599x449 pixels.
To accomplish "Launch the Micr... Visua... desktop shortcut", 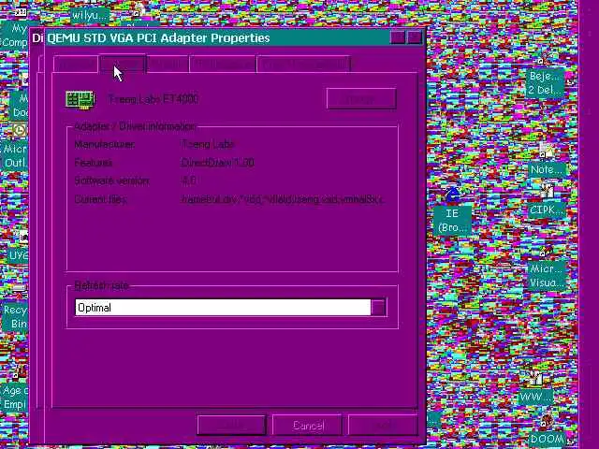I will click(x=547, y=269).
